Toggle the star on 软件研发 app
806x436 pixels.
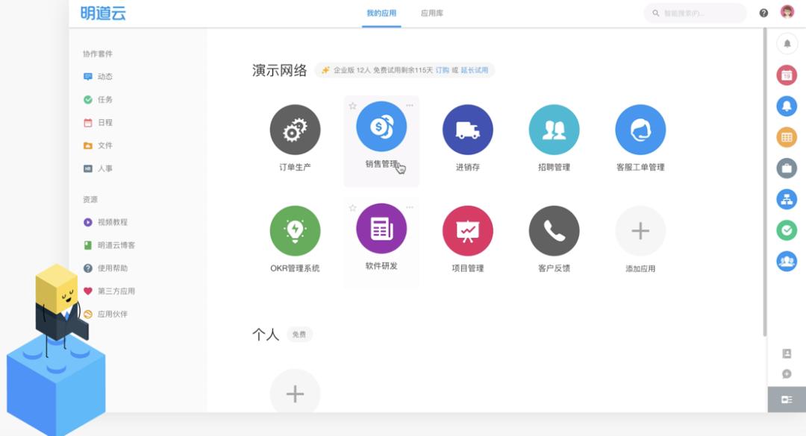coord(352,207)
